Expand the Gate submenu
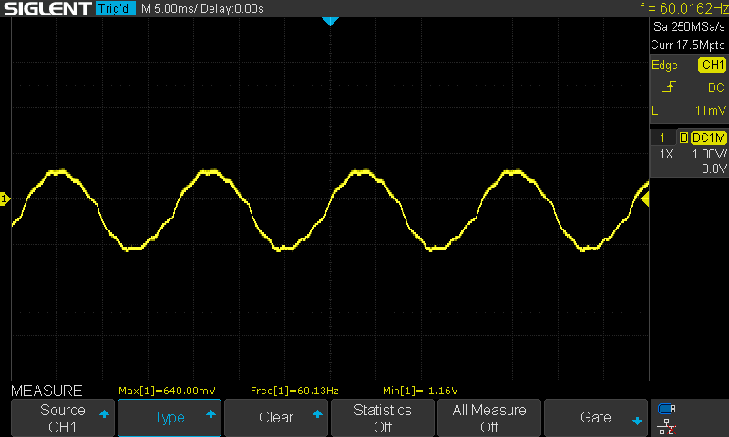Image resolution: width=729 pixels, height=437 pixels. pos(596,418)
